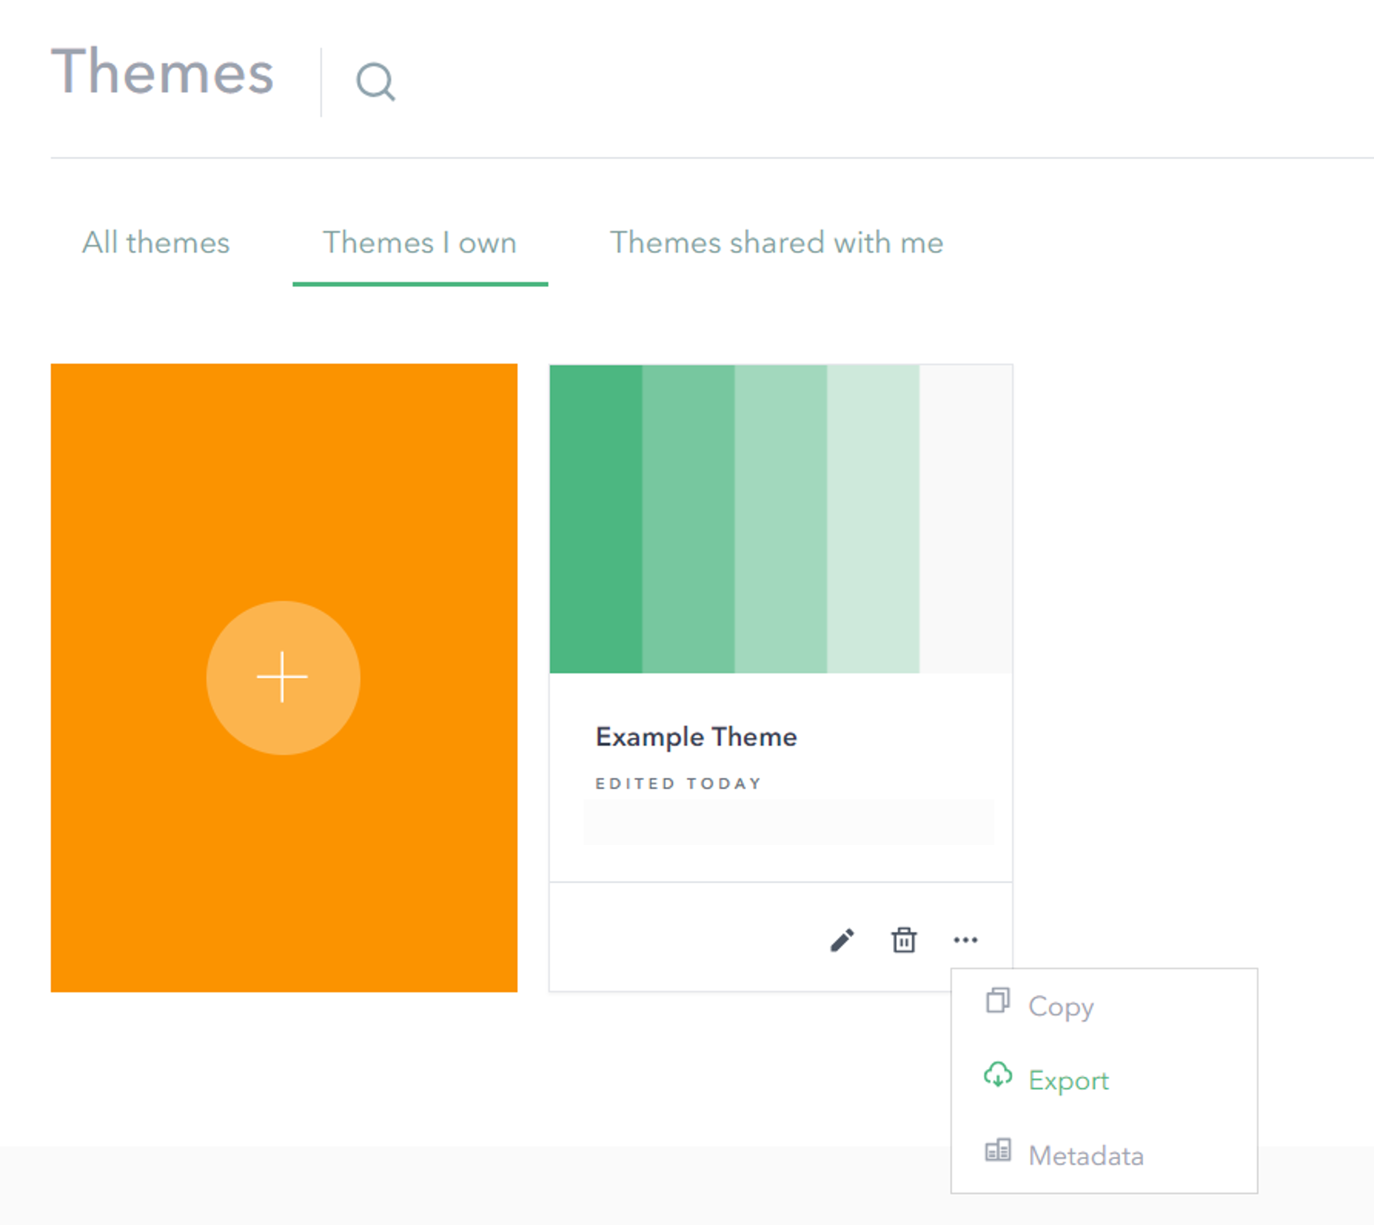Image resolution: width=1374 pixels, height=1225 pixels.
Task: Switch to All themes tab
Action: [155, 243]
